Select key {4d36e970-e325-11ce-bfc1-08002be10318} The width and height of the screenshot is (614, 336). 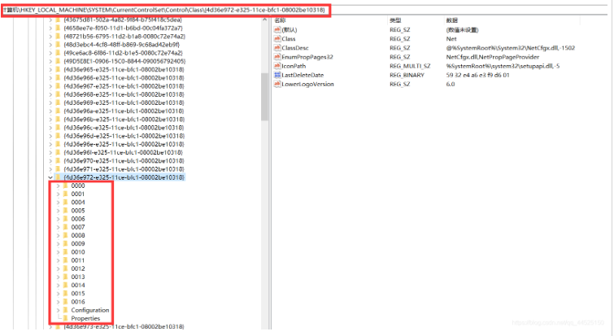124,160
